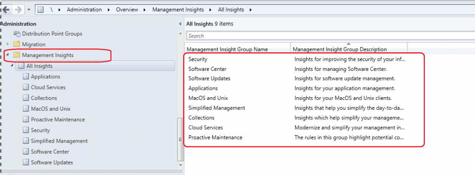Click the Back navigation arrow

coord(6,10)
